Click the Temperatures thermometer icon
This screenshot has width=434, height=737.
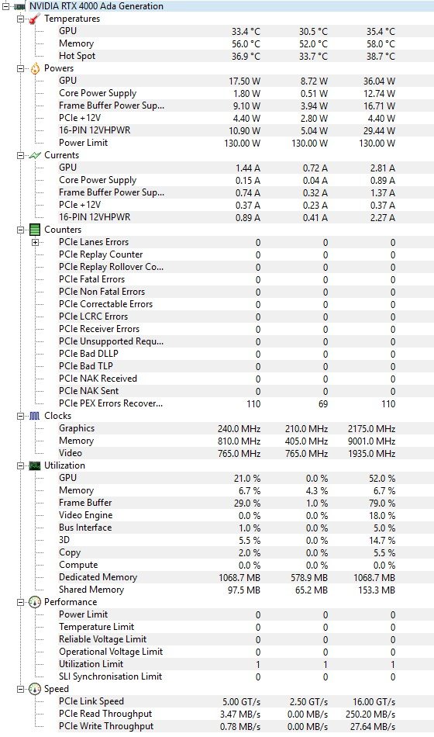coord(35,19)
